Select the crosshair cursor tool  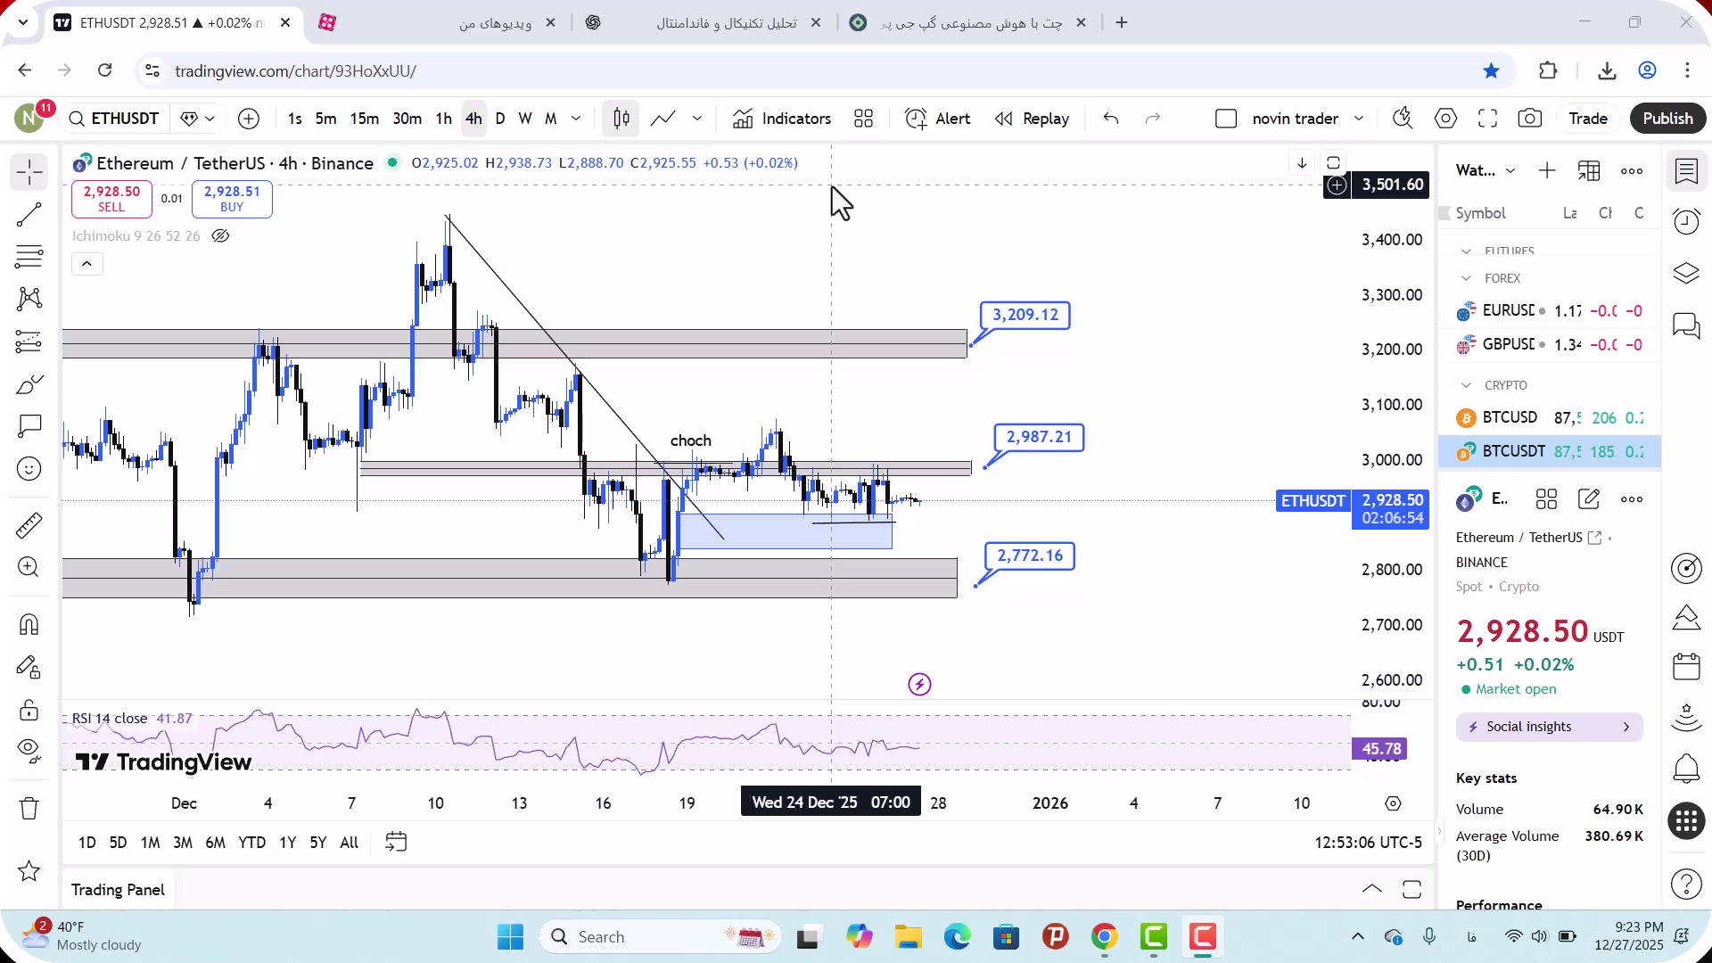click(x=29, y=171)
